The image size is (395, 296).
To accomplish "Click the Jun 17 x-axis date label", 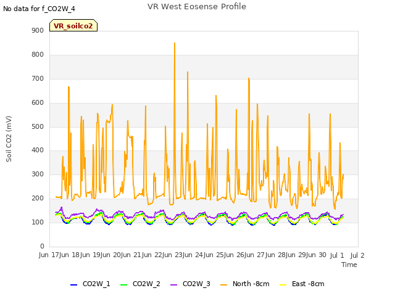I will (x=49, y=255).
